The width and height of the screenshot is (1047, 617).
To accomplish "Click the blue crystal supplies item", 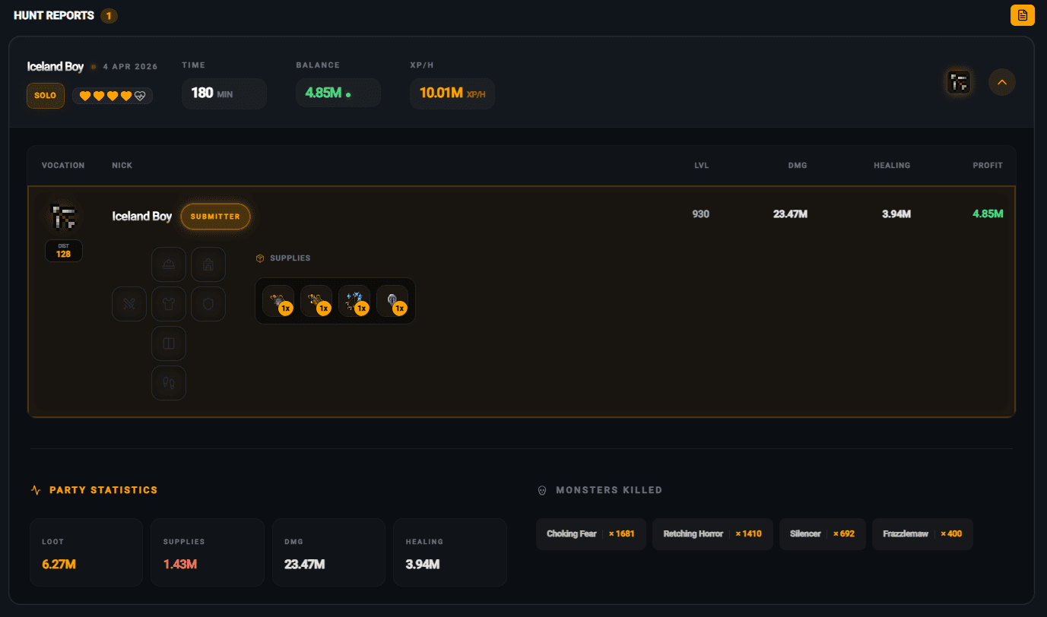I will [354, 301].
